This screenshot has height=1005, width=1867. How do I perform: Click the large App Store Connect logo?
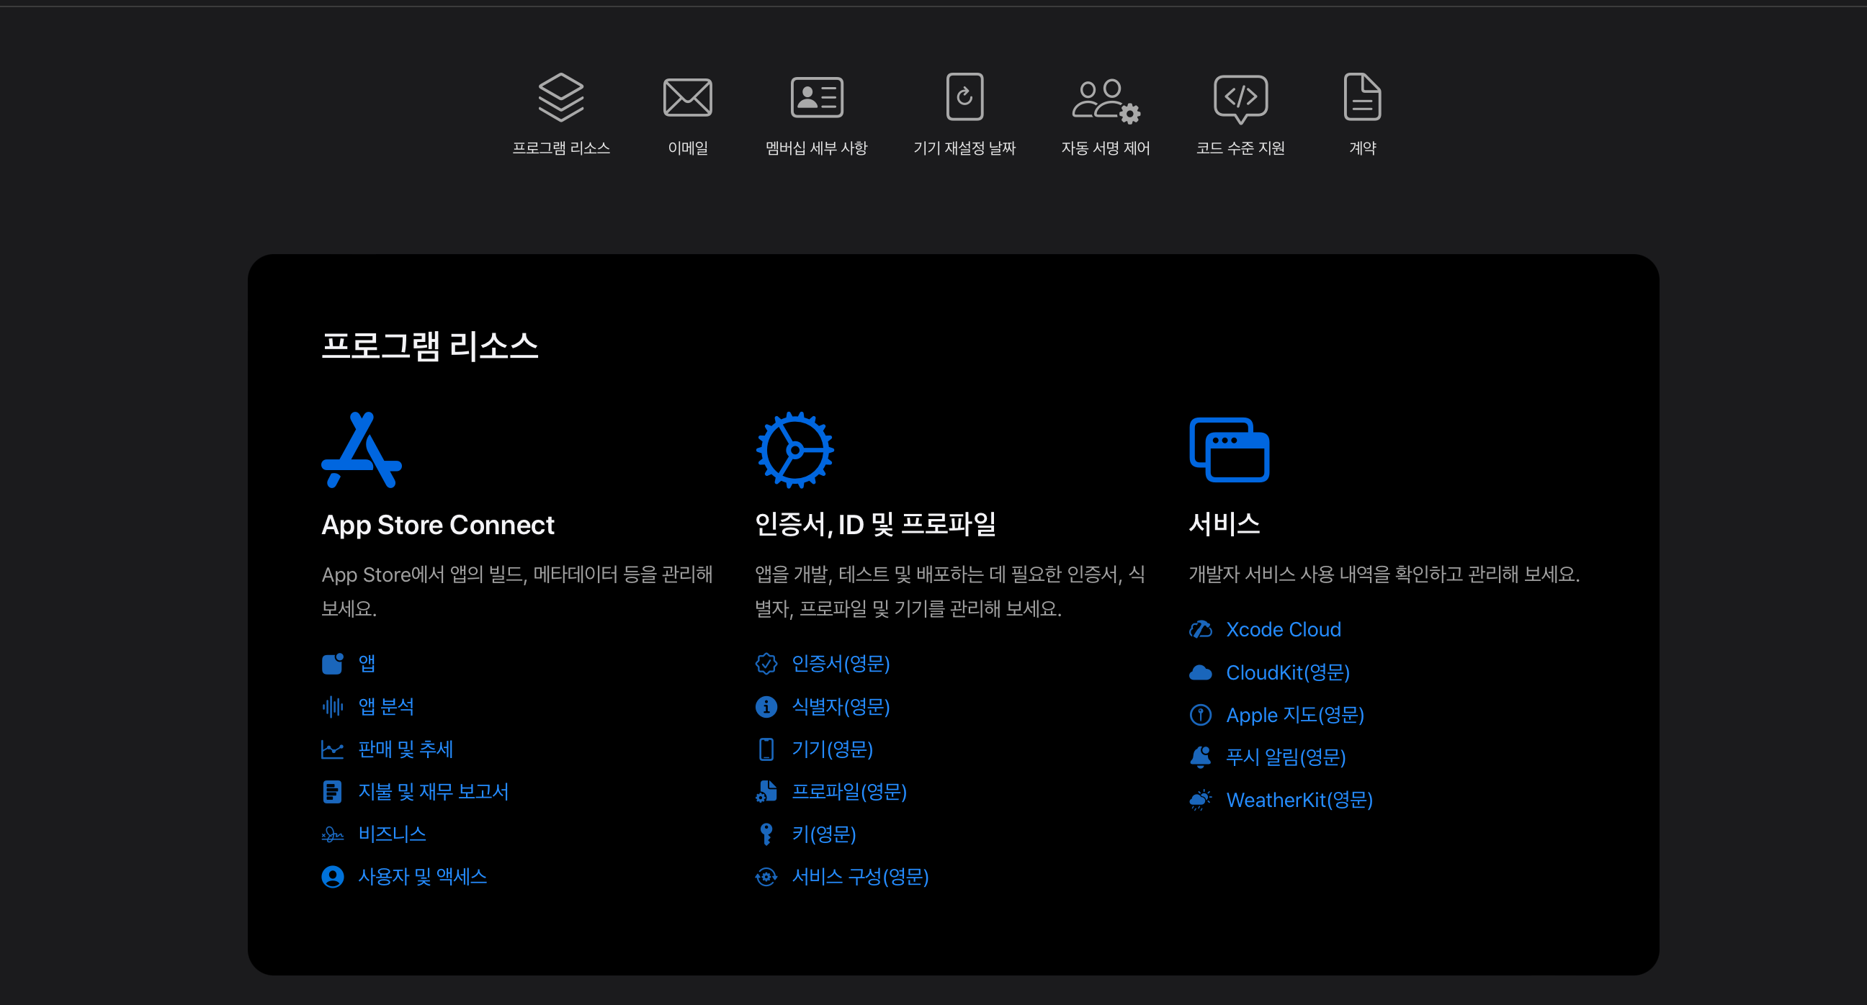click(361, 450)
